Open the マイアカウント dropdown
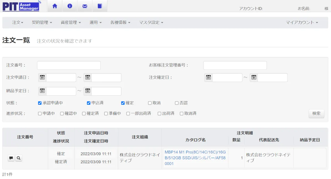The width and height of the screenshot is (331, 179). pos(302,23)
